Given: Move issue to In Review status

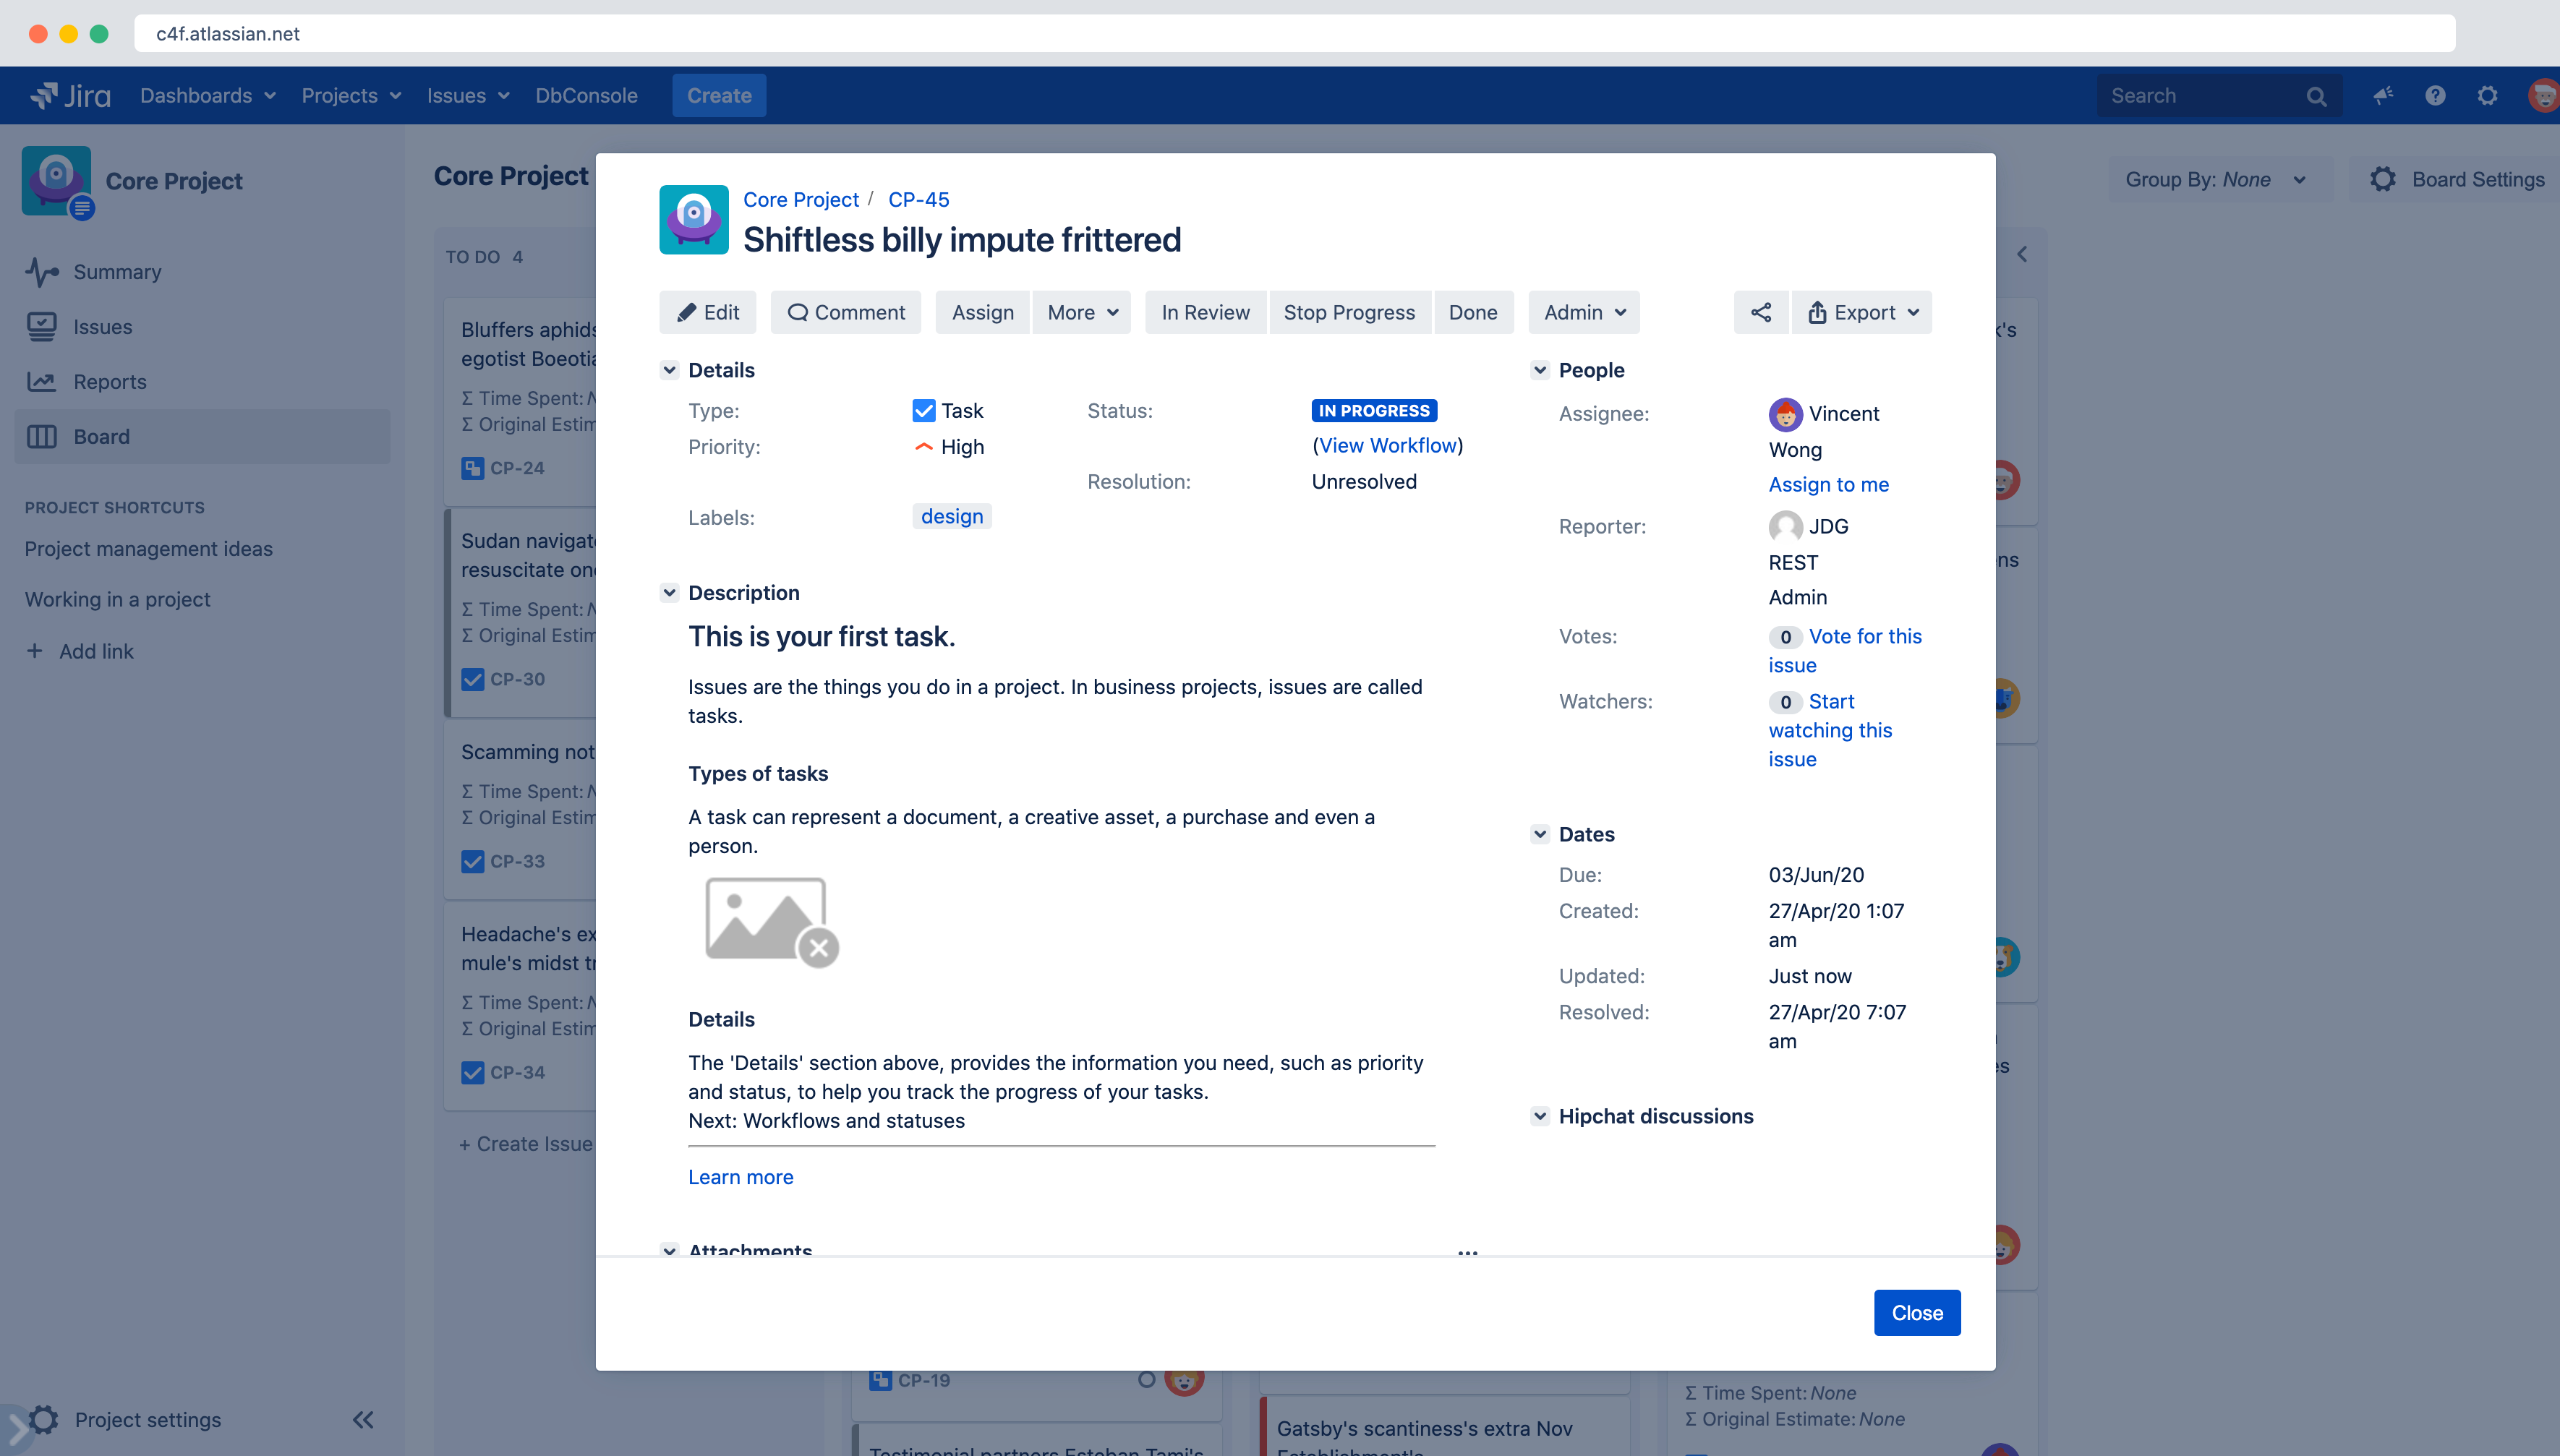Looking at the screenshot, I should (1205, 312).
